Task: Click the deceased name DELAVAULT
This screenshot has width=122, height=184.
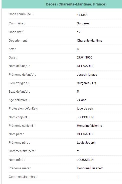Action: [x=85, y=66]
